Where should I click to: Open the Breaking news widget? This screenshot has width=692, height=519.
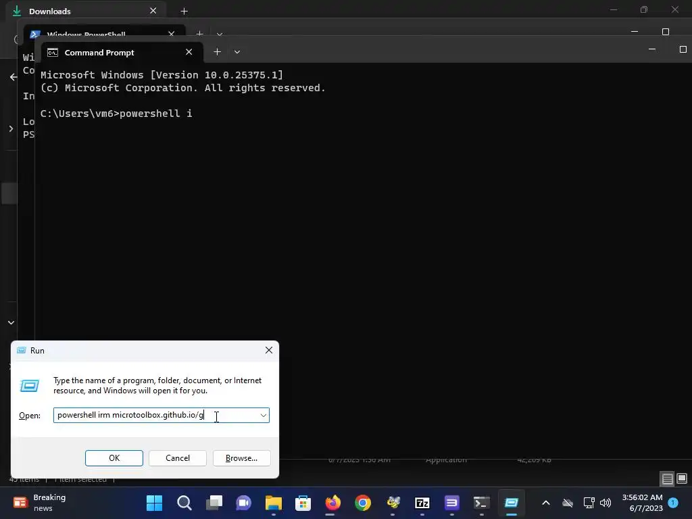40,503
